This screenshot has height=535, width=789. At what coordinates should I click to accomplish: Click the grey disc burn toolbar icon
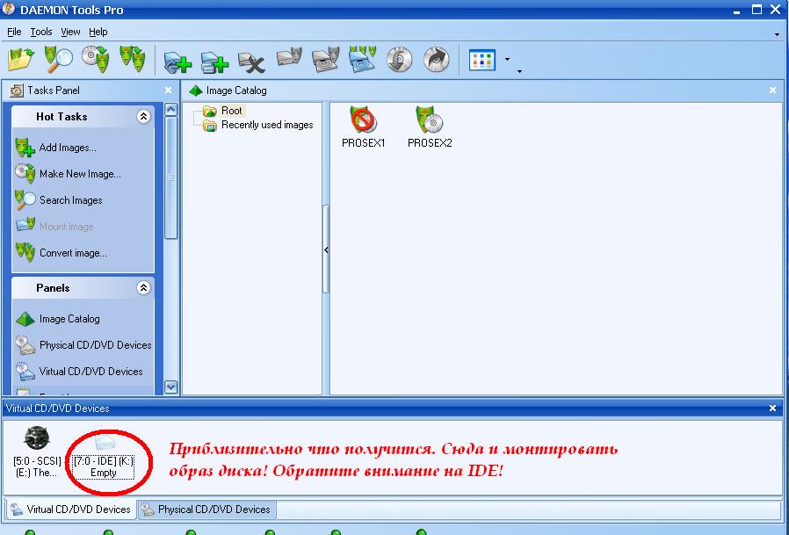click(400, 60)
